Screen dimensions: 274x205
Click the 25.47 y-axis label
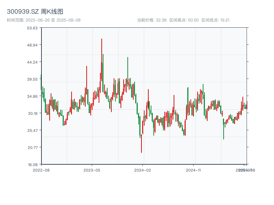point(33,131)
